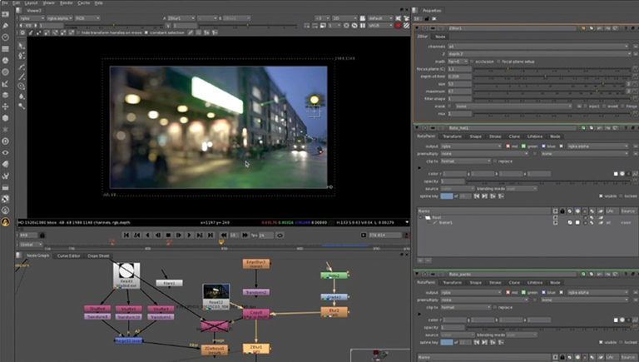Skip backward by frame increment
Image resolution: width=639 pixels, height=362 pixels.
223,236
